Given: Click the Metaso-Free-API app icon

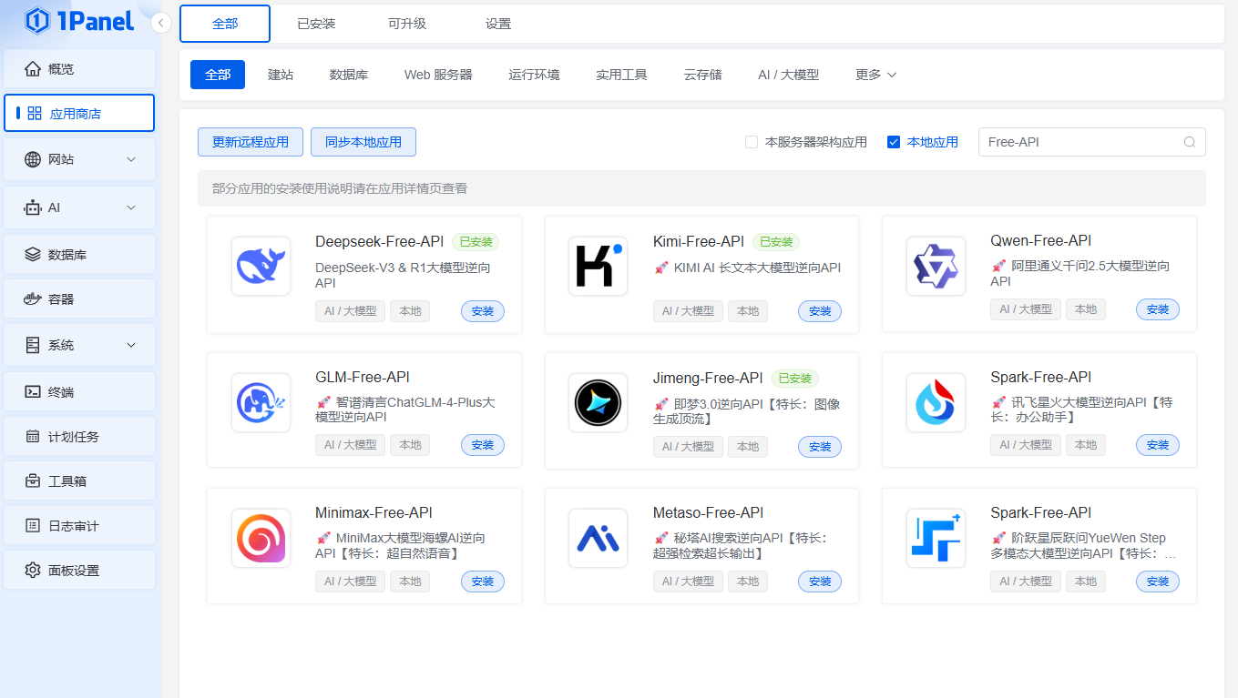Looking at the screenshot, I should (x=598, y=538).
